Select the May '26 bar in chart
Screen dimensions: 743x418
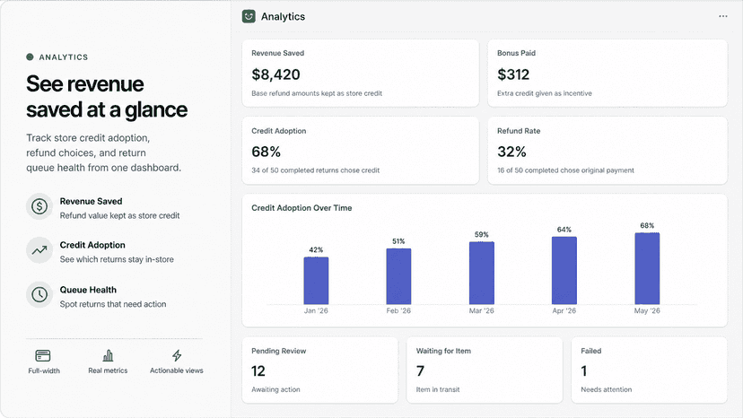coord(647,268)
